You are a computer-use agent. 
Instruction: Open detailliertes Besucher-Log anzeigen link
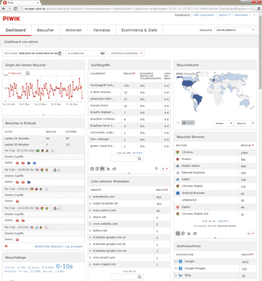(x=59, y=246)
